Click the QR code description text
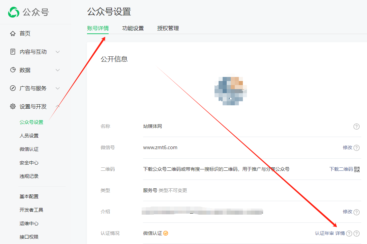 click(216, 169)
